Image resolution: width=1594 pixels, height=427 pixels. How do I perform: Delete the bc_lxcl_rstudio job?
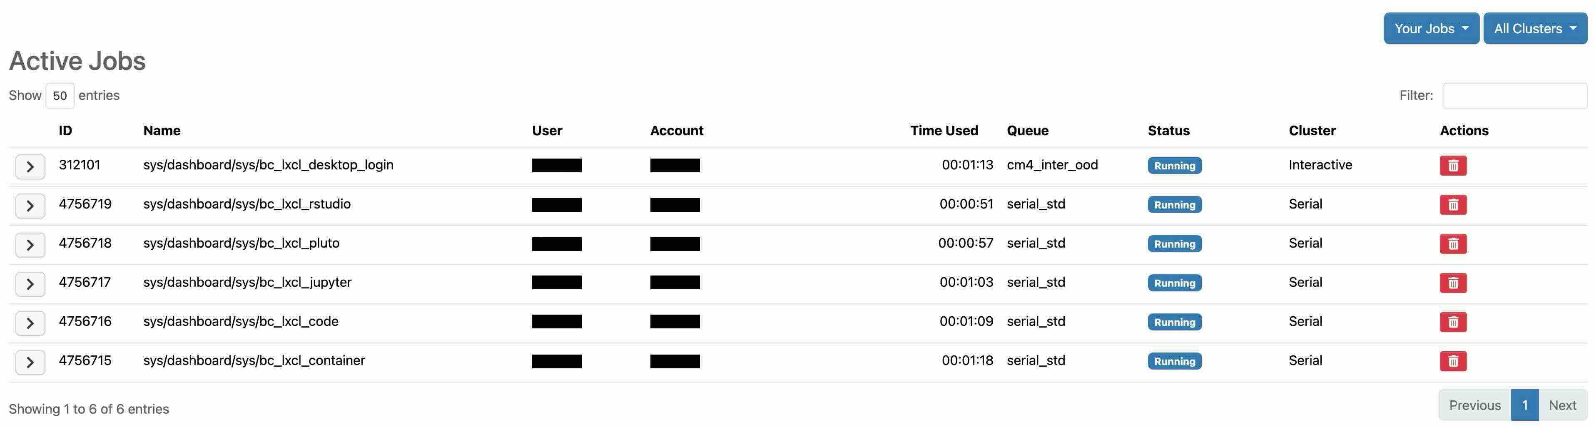tap(1453, 205)
